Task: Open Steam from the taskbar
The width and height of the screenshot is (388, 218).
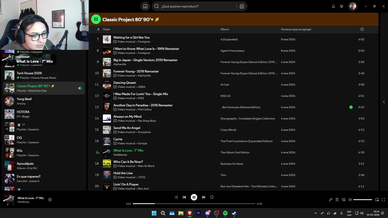Action: pos(234,213)
